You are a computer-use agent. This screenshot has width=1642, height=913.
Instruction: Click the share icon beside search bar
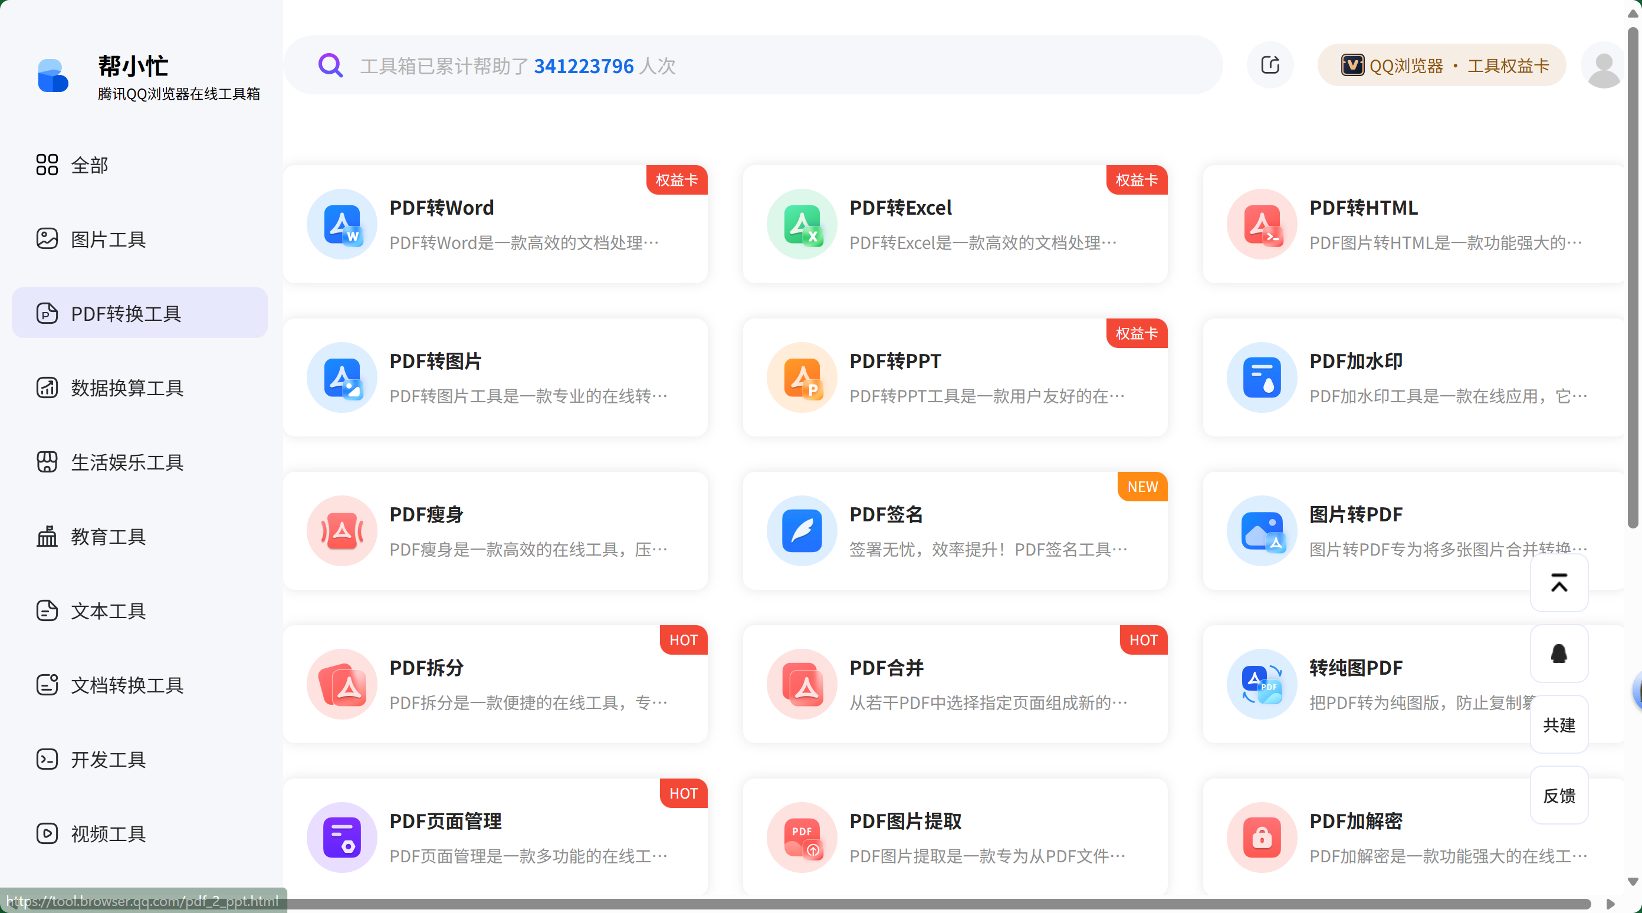tap(1270, 65)
